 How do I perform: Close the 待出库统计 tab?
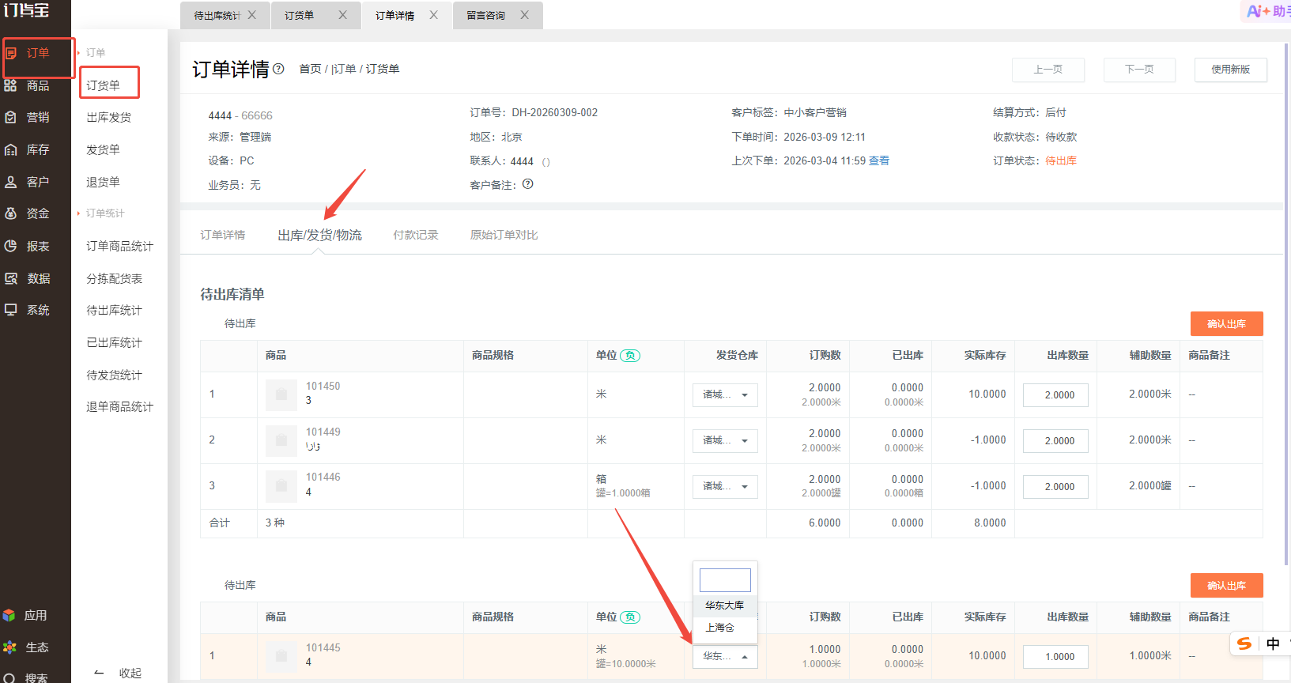point(251,15)
